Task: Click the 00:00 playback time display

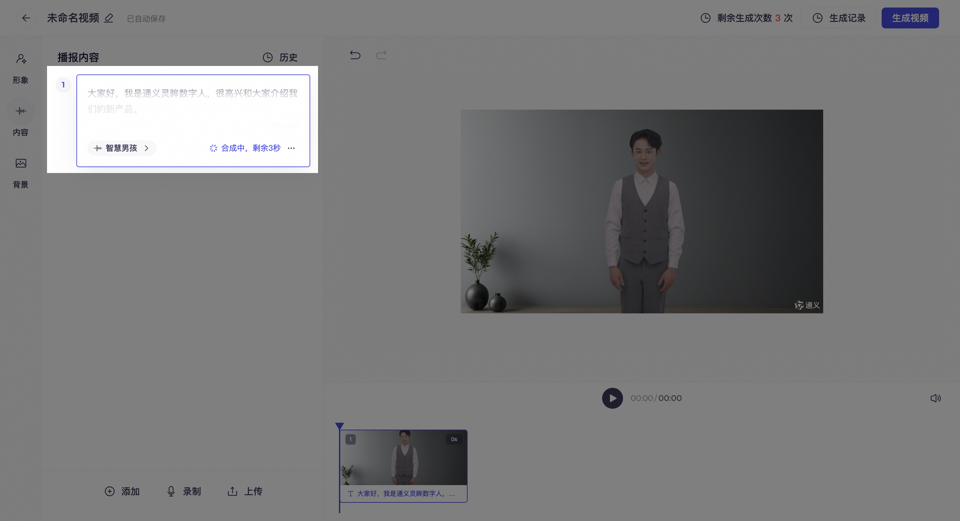Action: 656,398
